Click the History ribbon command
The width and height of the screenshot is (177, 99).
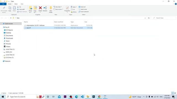[x=74, y=12]
